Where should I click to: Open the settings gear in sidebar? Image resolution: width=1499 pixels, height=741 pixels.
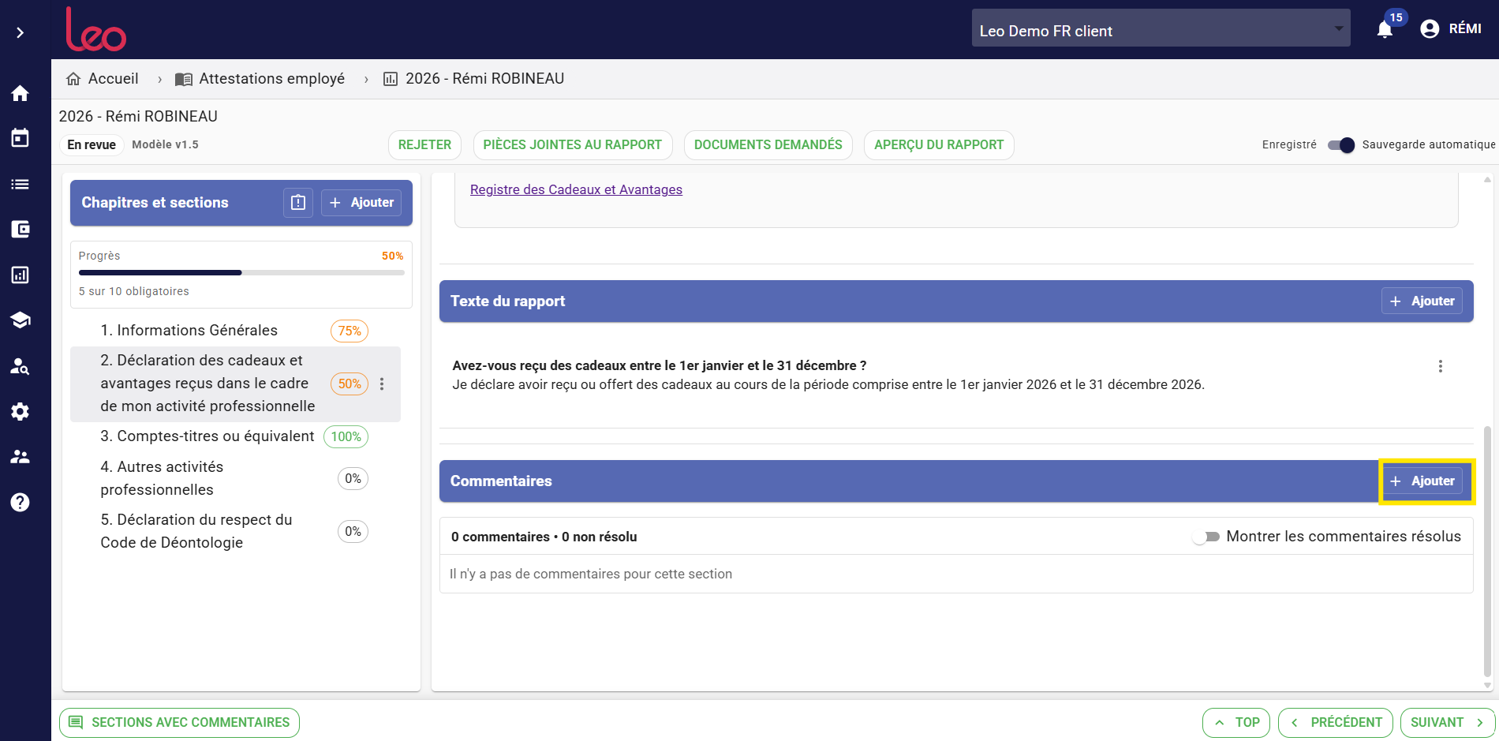click(21, 411)
